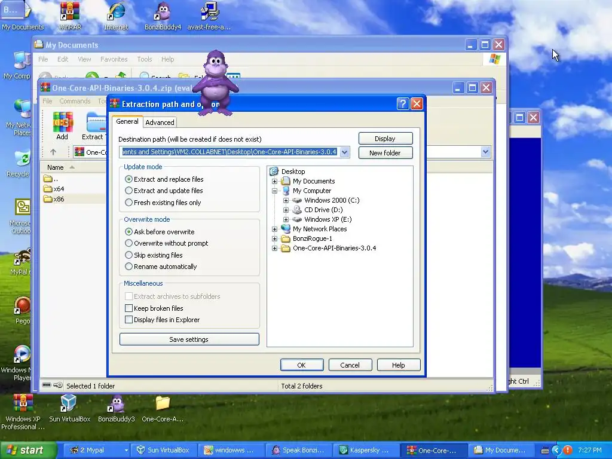Enable Keep broken files checkbox
This screenshot has height=459, width=612.
(128, 308)
